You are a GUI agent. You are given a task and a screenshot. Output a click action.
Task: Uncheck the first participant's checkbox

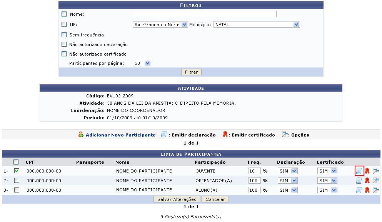pyautogui.click(x=17, y=171)
